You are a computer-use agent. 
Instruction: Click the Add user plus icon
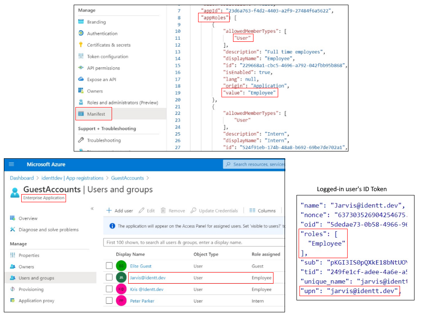(109, 210)
